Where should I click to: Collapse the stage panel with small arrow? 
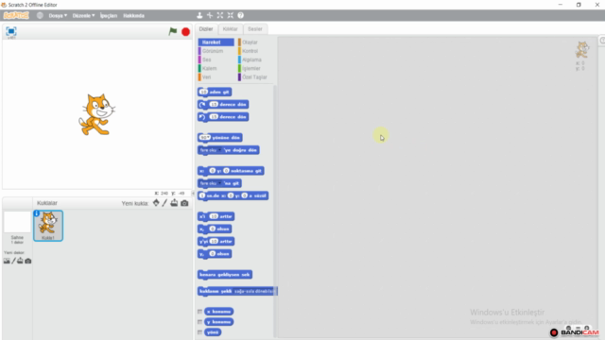click(x=193, y=193)
